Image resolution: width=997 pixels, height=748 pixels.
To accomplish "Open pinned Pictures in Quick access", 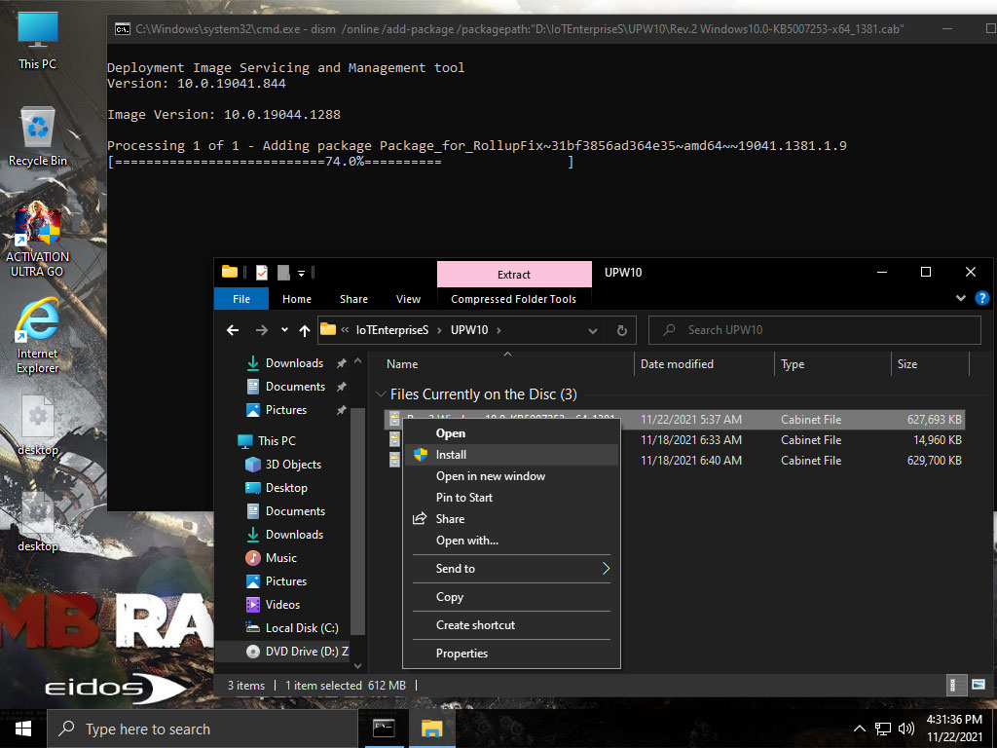I will [x=286, y=410].
